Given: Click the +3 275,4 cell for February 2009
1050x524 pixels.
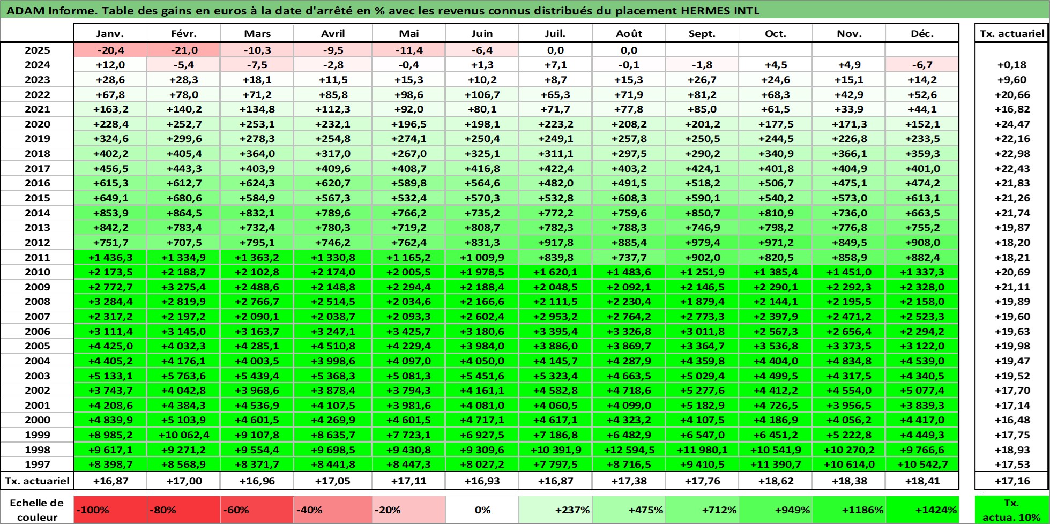Looking at the screenshot, I should coord(184,287).
